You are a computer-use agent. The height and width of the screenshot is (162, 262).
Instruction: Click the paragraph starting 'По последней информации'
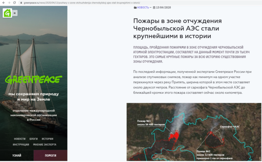pyautogui.click(x=192, y=82)
